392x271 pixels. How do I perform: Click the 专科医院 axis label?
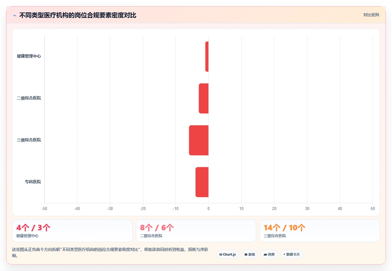tap(33, 182)
